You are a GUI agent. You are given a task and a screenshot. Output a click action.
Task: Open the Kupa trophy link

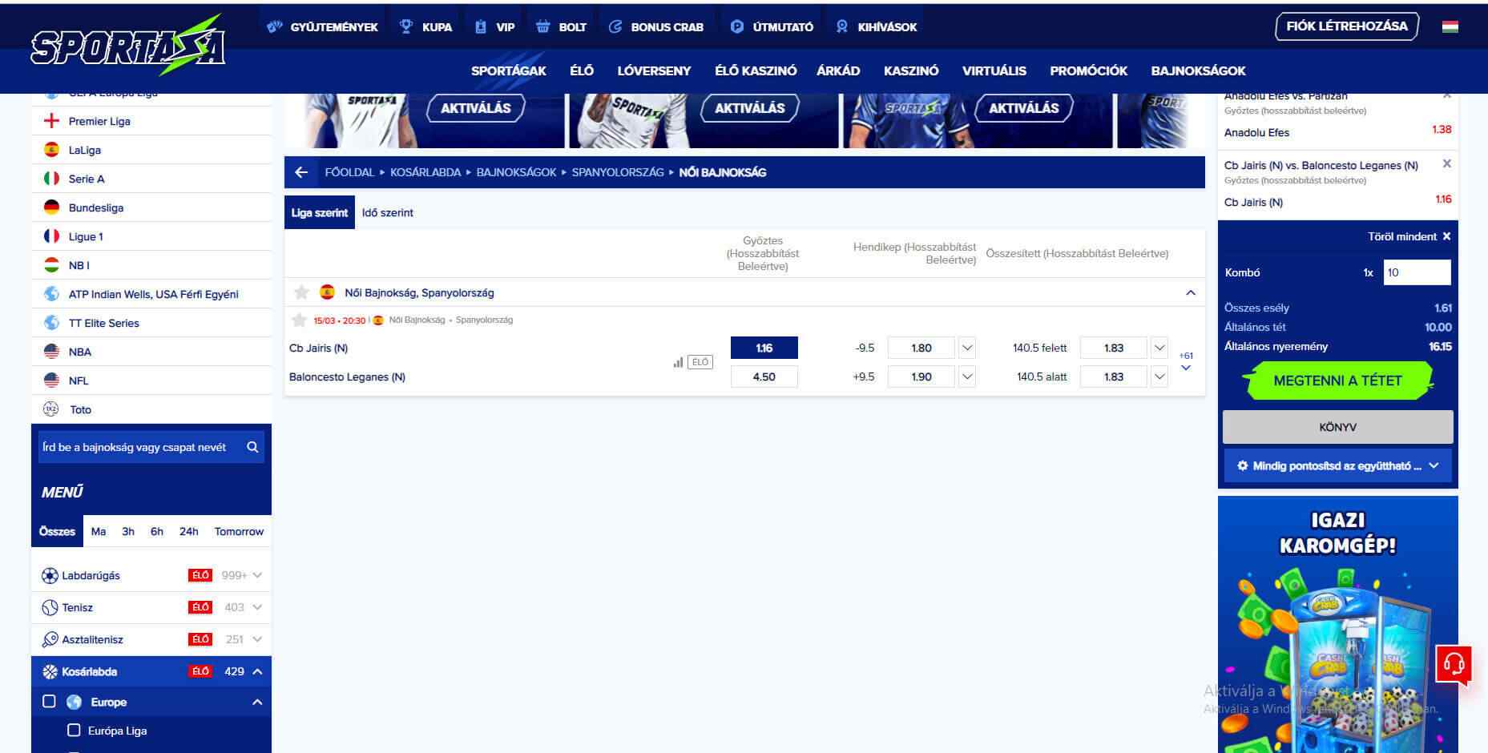[425, 26]
